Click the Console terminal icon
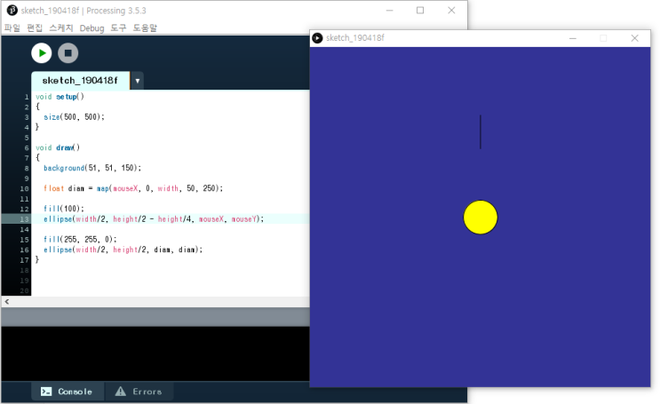This screenshot has width=660, height=404. (46, 392)
